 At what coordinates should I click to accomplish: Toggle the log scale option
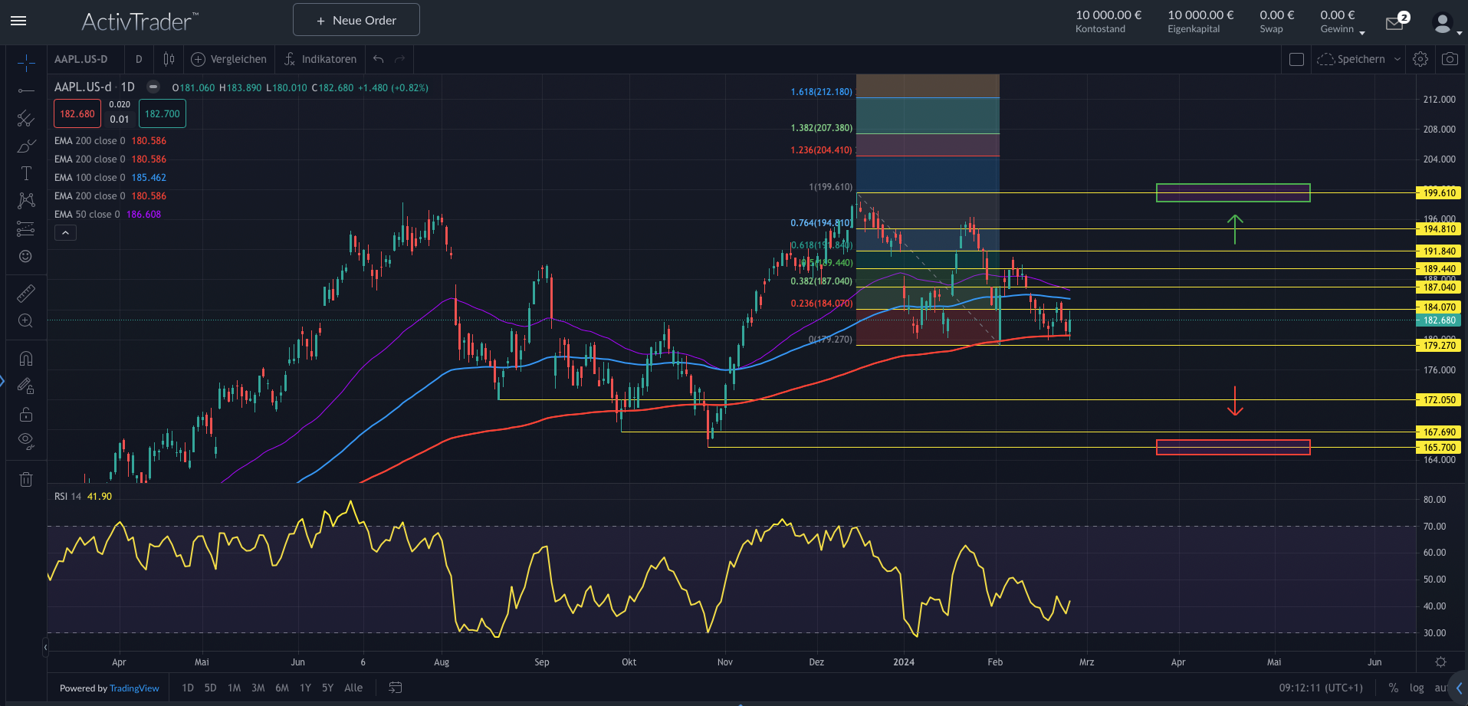pos(1416,688)
